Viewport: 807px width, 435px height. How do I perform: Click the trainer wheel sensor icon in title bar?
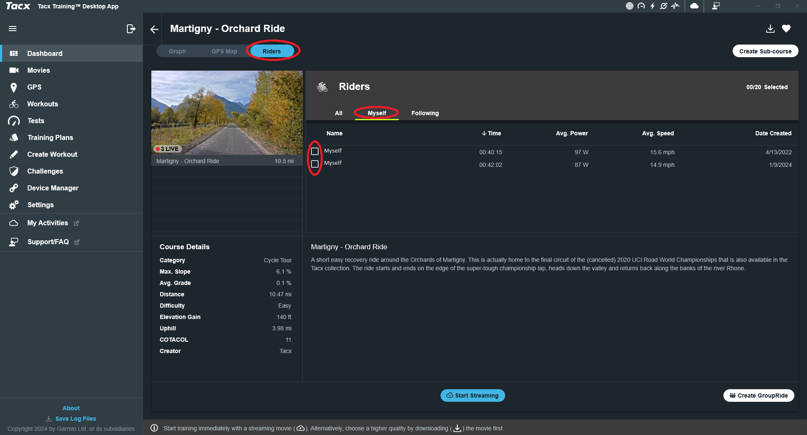629,6
